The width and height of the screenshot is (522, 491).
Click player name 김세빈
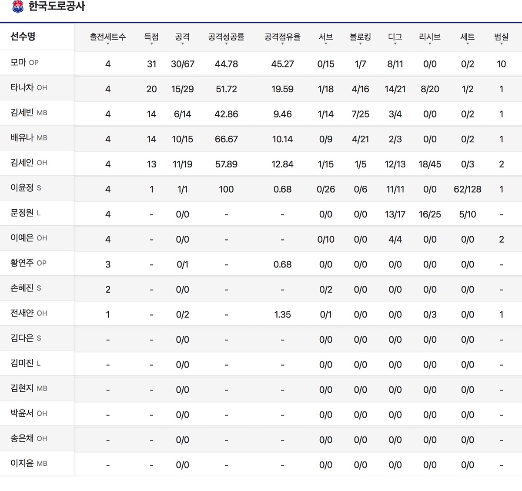(x=22, y=113)
